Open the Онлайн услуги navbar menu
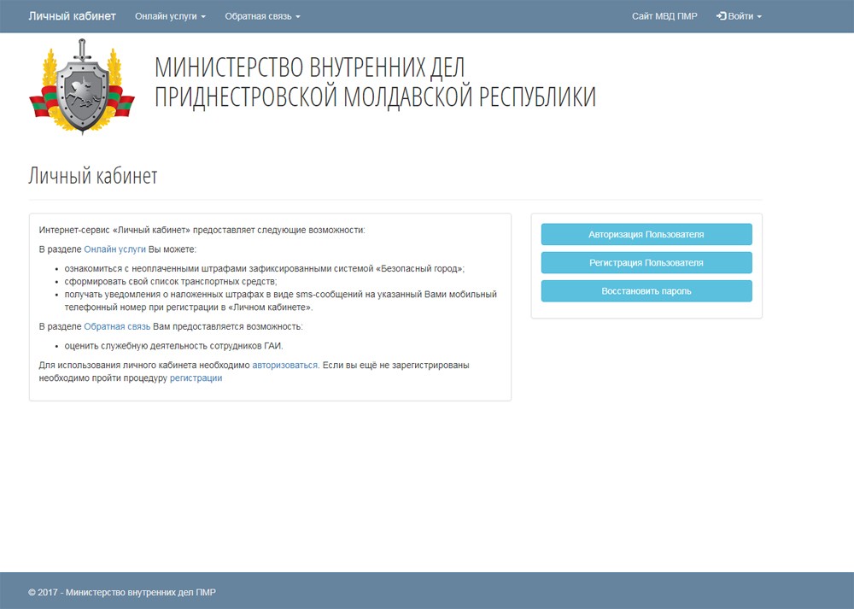Screen dimensions: 854x609 point(169,16)
